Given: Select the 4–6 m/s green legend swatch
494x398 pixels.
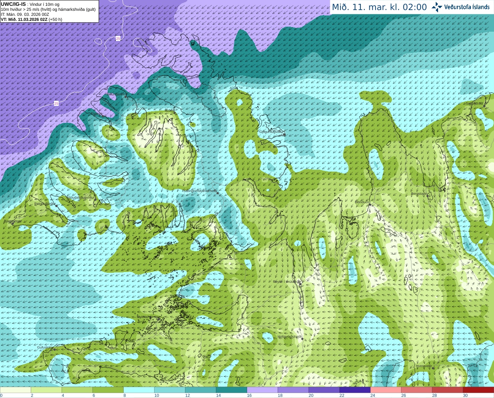Looking at the screenshot, I should click(77, 390).
